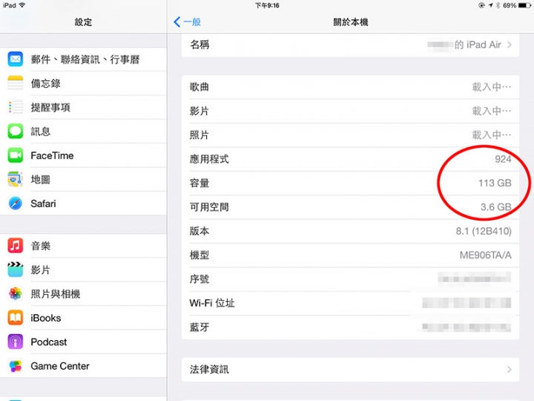Go back using the blue chevron arrow

177,22
